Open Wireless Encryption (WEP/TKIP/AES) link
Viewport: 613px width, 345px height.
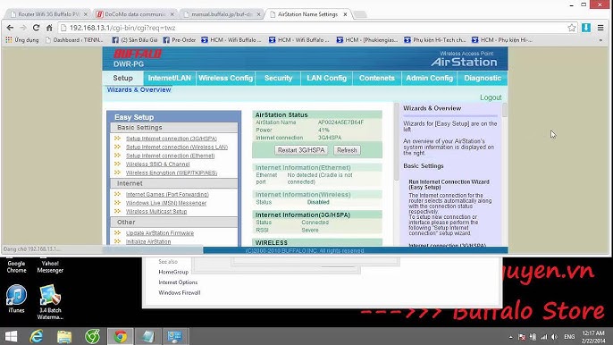[x=172, y=172]
